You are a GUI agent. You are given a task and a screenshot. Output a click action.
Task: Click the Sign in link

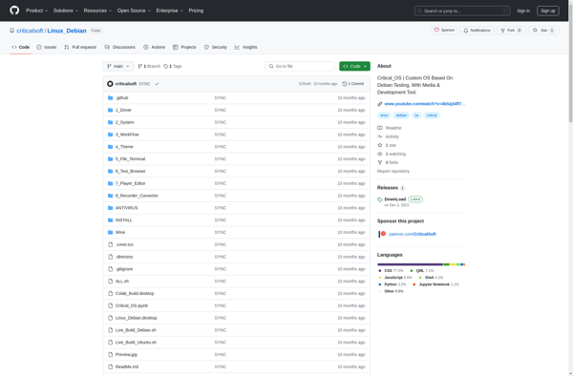point(523,10)
